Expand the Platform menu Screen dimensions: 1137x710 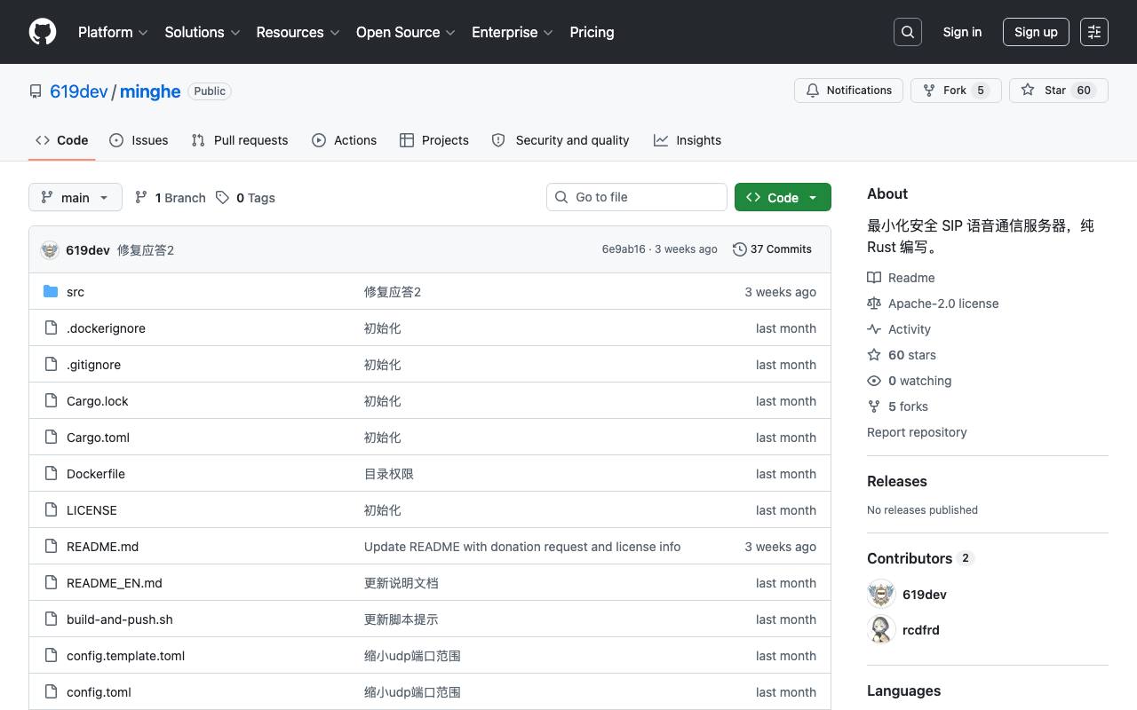[x=113, y=32]
